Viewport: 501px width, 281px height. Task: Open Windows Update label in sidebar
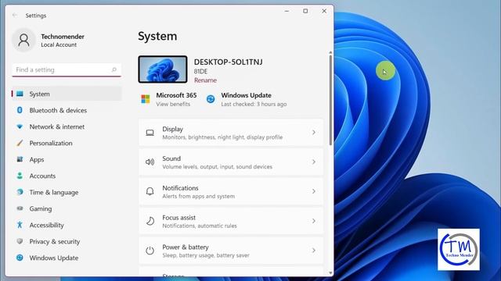click(x=54, y=258)
